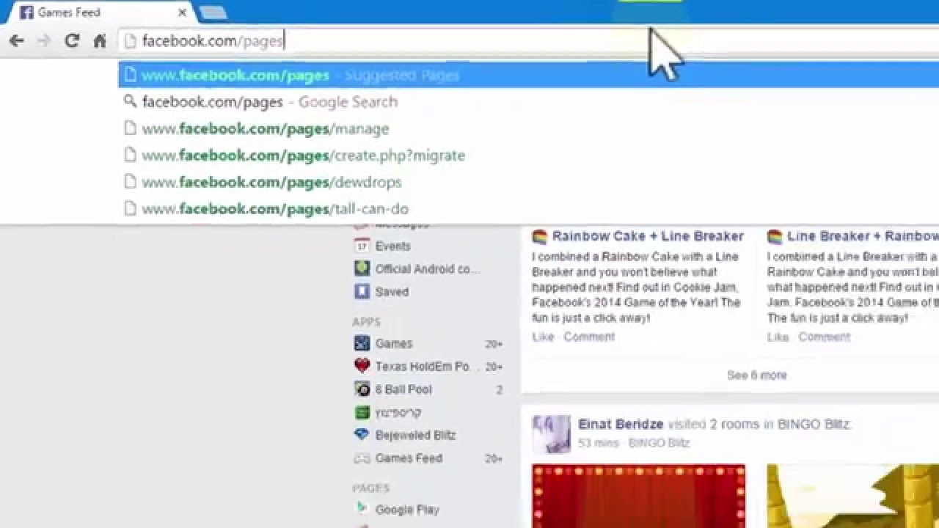Click the Bejeweled Blitz gem icon
Viewport: 939px width, 528px height.
(362, 435)
